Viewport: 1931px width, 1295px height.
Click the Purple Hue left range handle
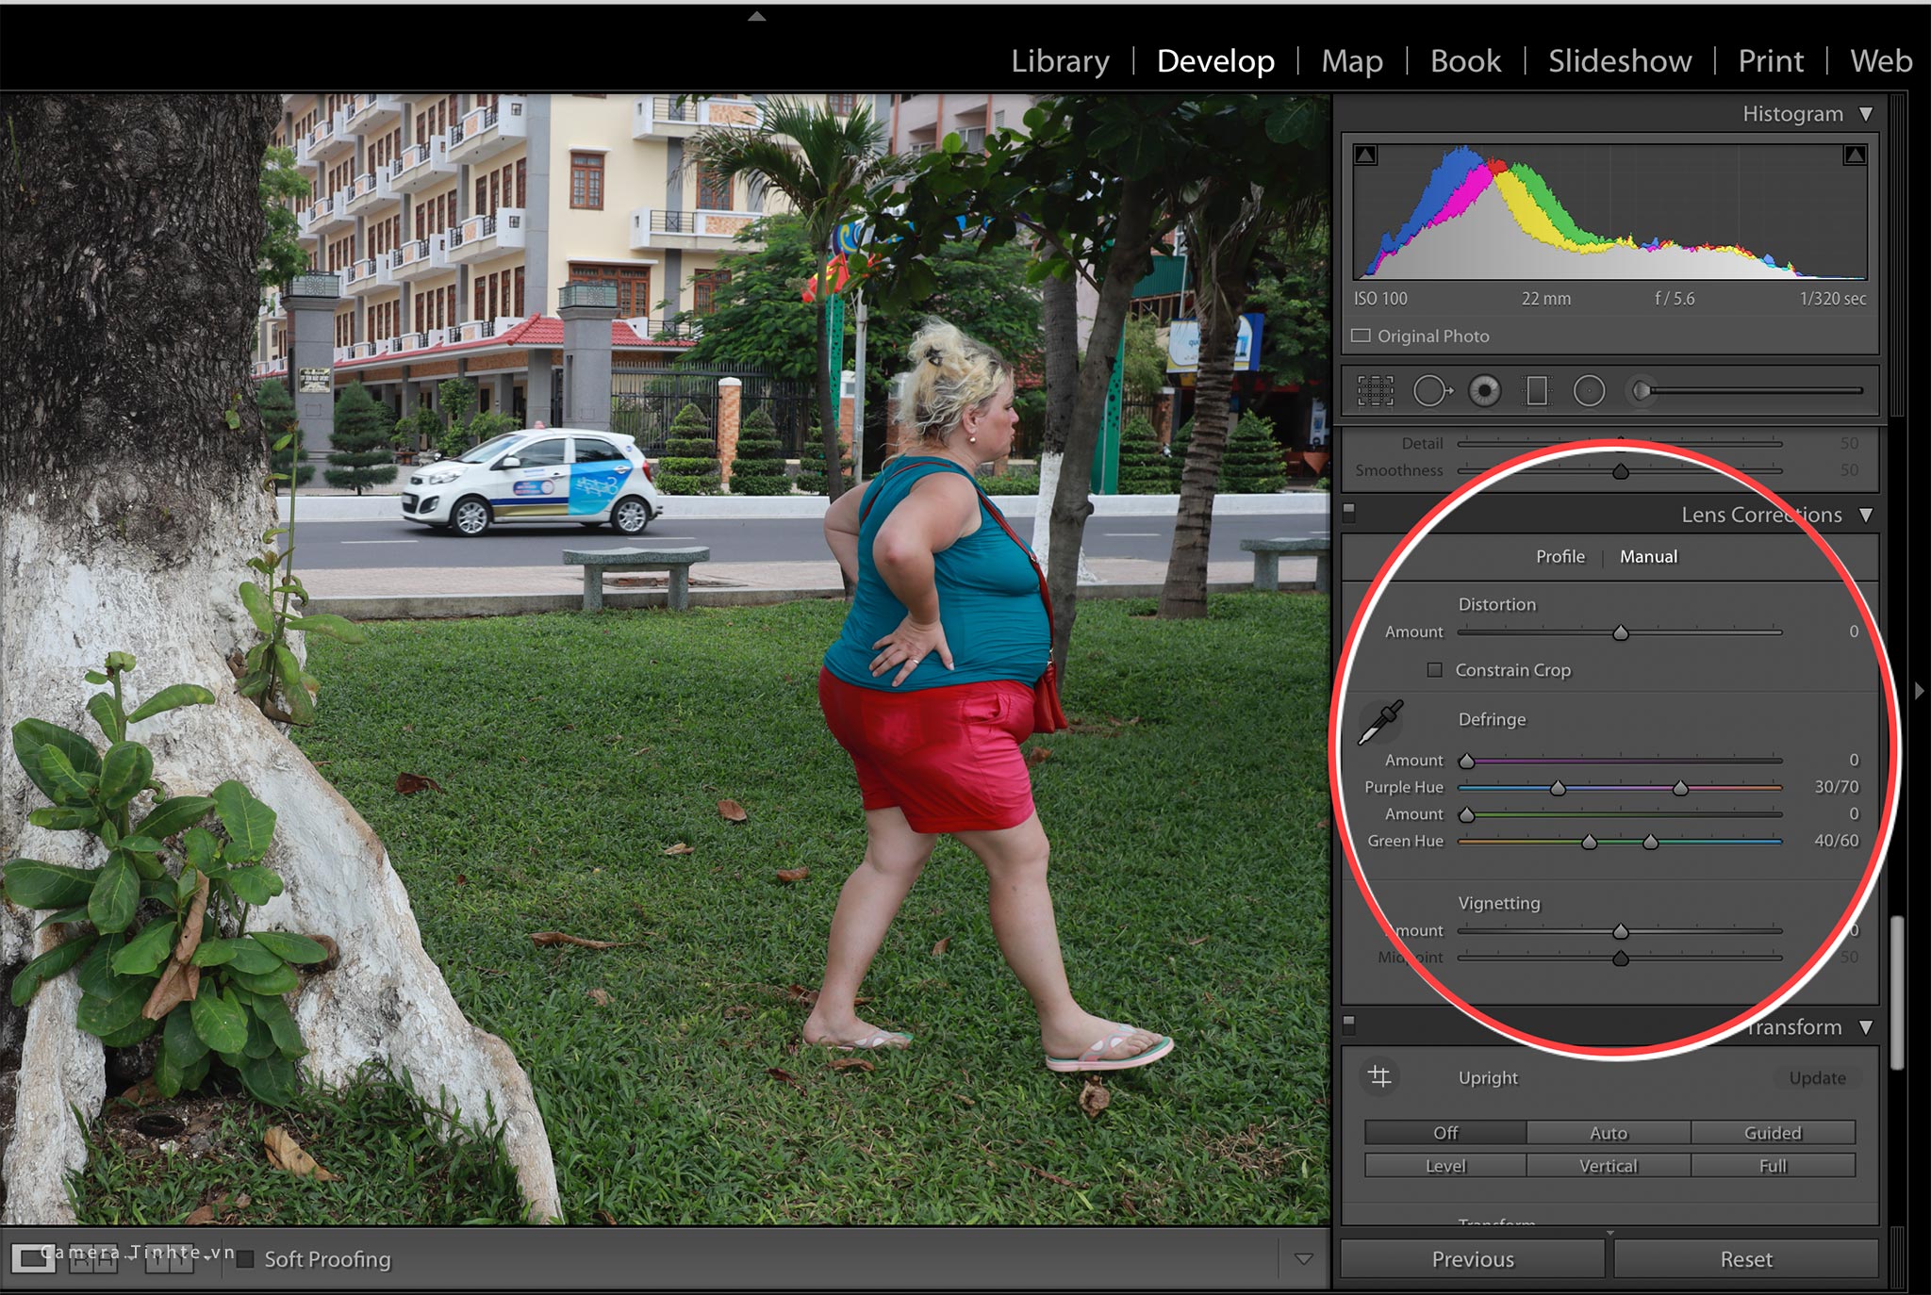point(1558,788)
